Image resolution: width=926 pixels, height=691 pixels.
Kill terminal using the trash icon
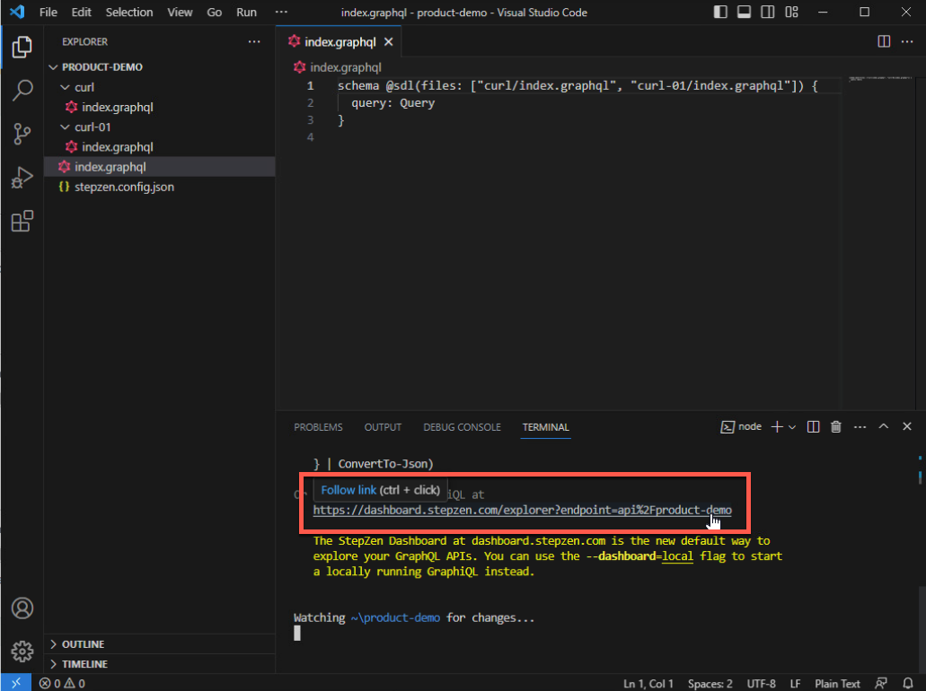836,427
